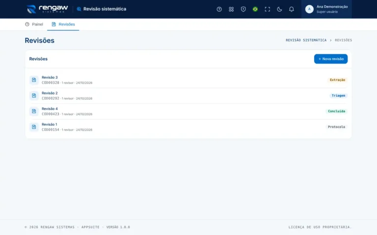
Task: Click the Extração status badge
Action: [337, 80]
